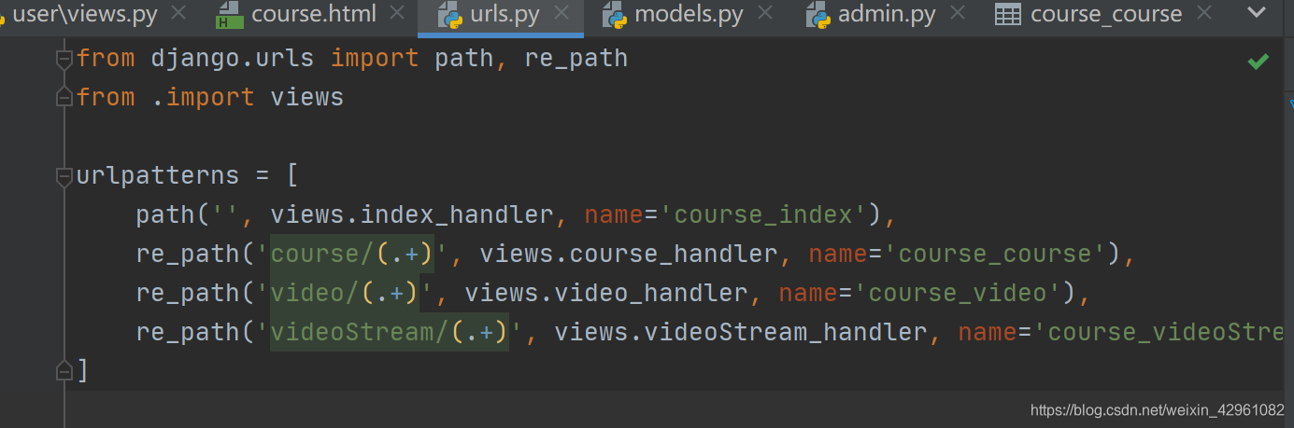Switch to the models.py tab
This screenshot has height=428, width=1294.
pos(689,14)
